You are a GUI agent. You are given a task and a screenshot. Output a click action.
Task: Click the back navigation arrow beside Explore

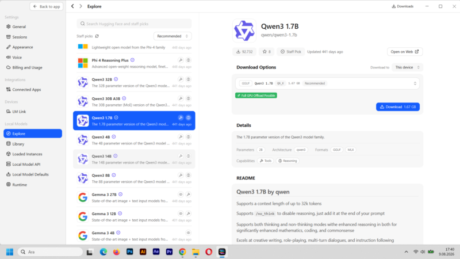pyautogui.click(x=72, y=6)
